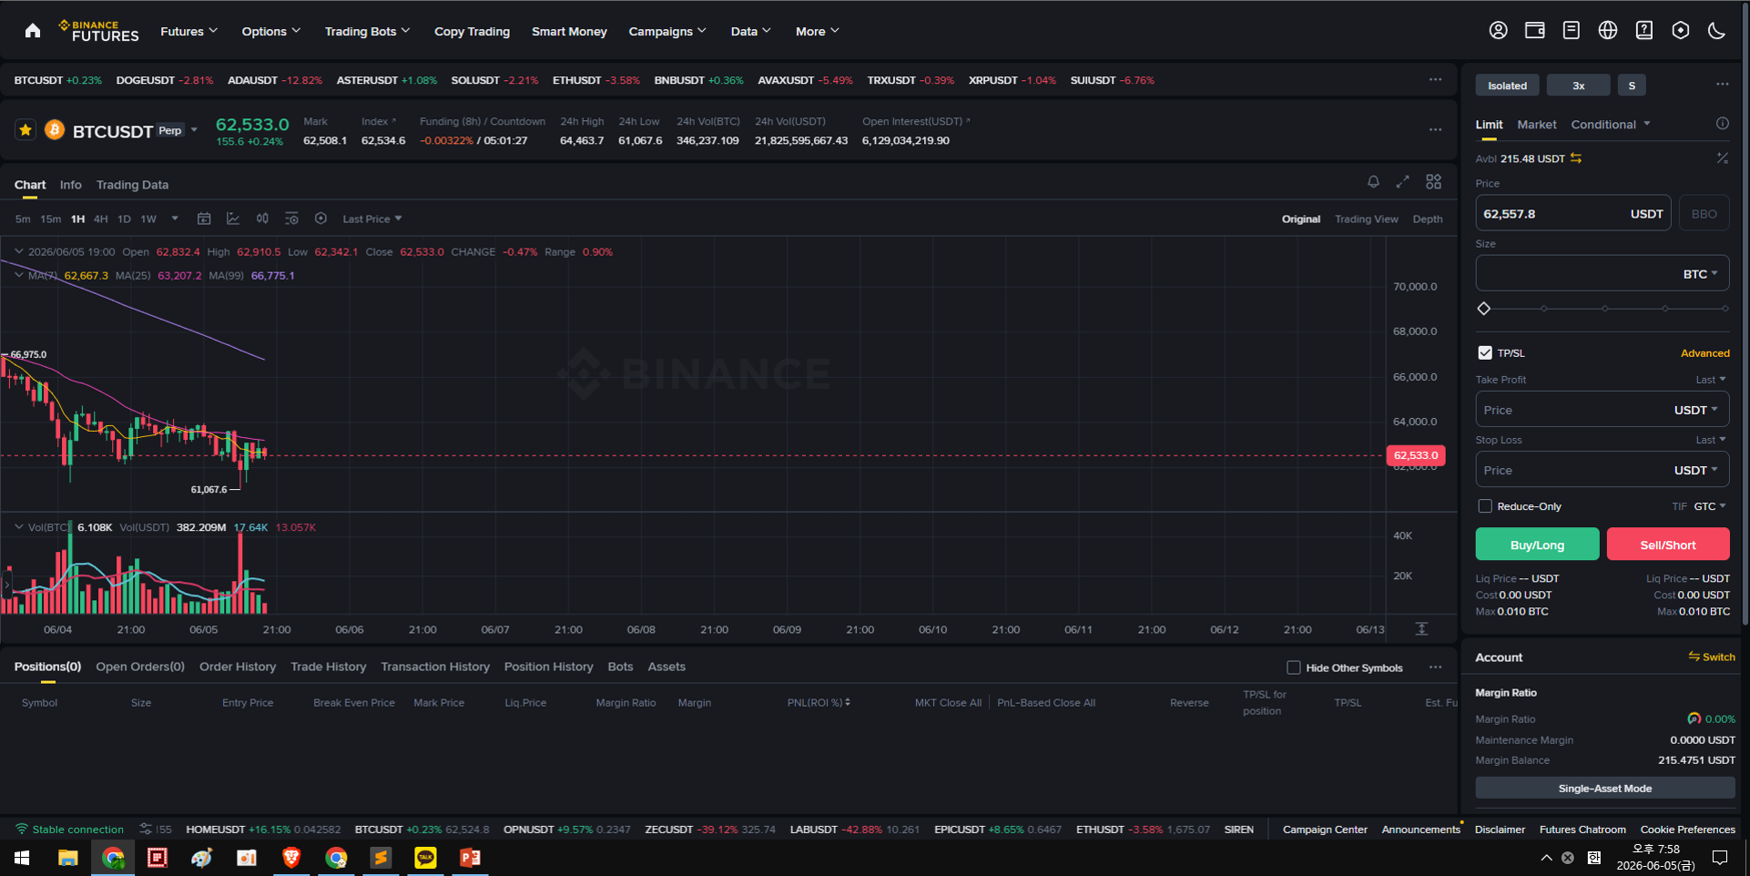Open ticker settings icon in status bar
1750x876 pixels.
click(x=146, y=830)
